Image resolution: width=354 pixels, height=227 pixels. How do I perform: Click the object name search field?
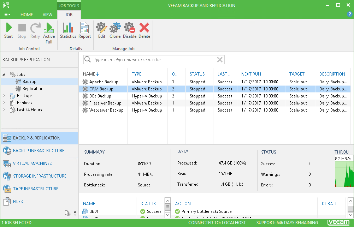coord(154,60)
